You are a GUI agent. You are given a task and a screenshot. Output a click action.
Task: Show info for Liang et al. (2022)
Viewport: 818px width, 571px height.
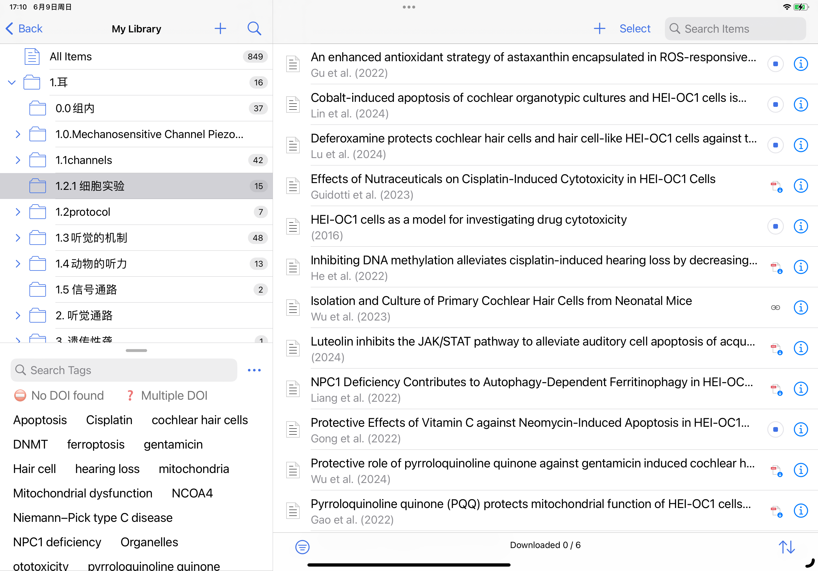coord(801,389)
